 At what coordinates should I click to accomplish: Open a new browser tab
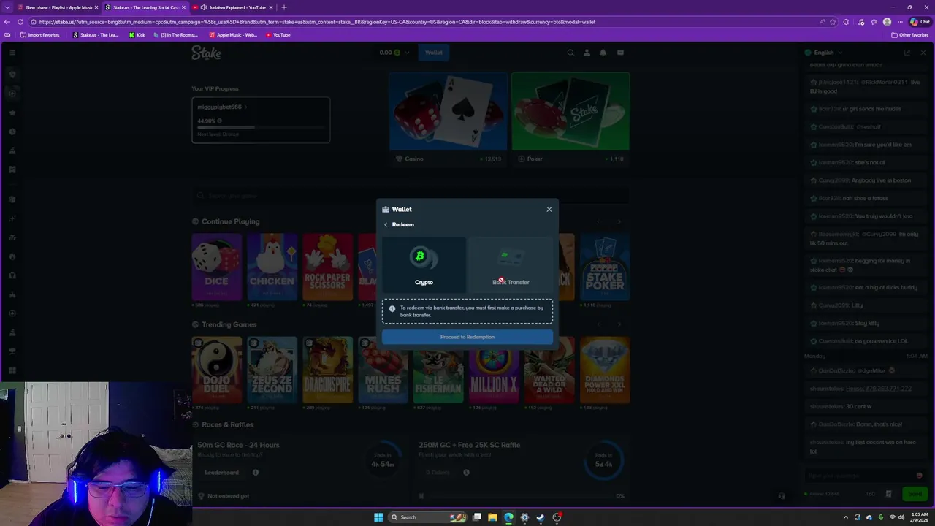click(284, 7)
